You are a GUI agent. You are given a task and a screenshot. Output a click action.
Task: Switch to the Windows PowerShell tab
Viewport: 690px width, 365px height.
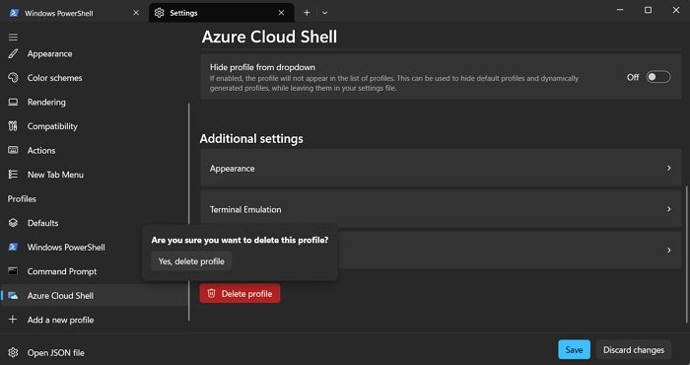[x=75, y=13]
